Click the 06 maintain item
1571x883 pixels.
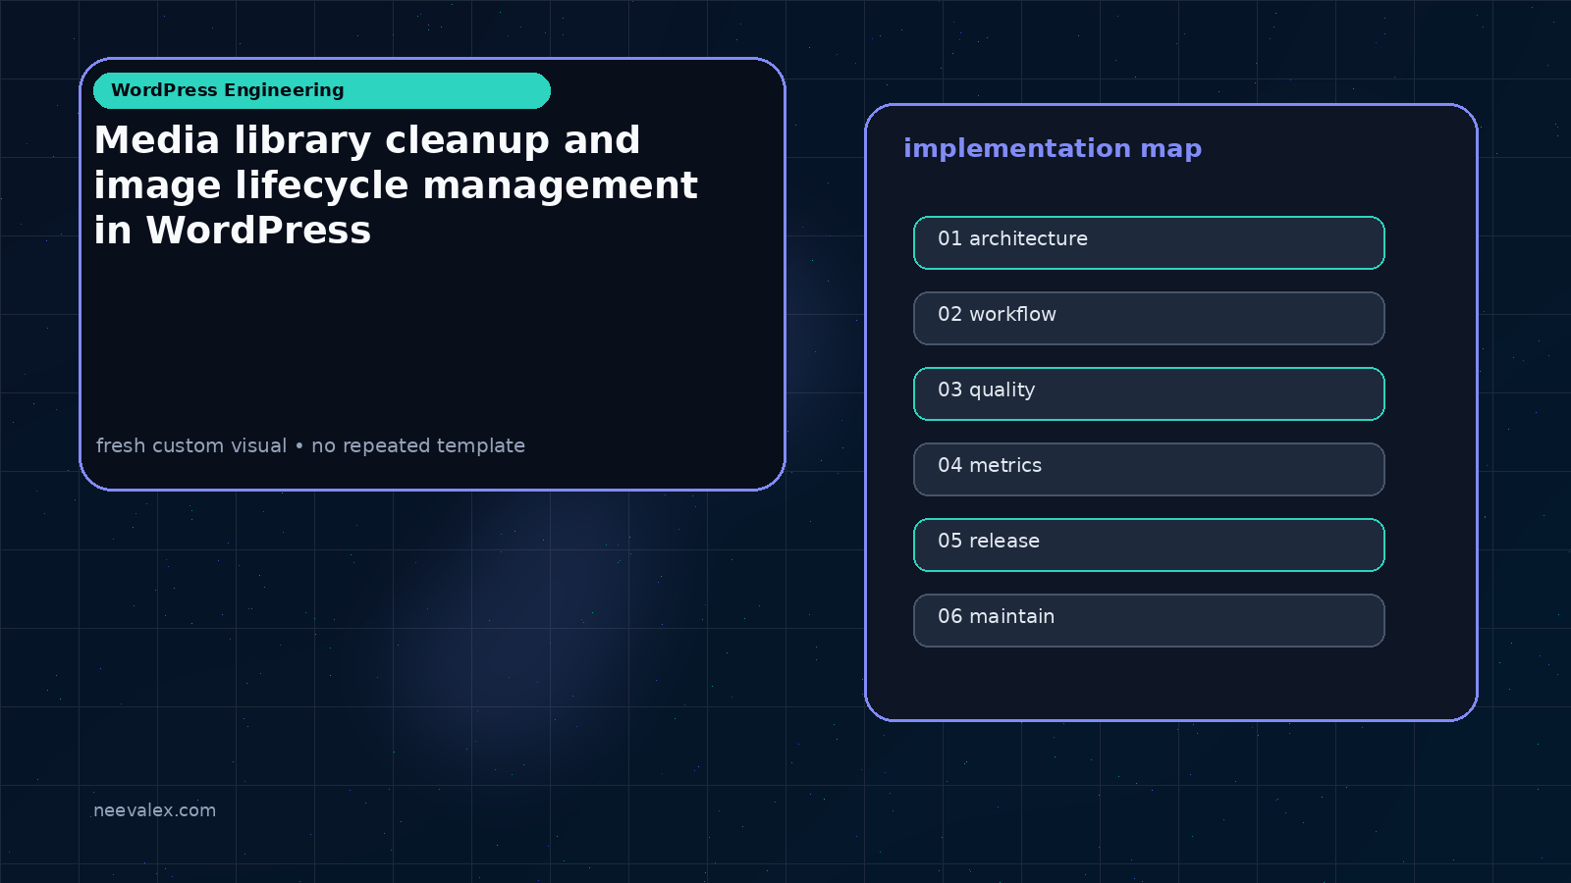click(1149, 620)
